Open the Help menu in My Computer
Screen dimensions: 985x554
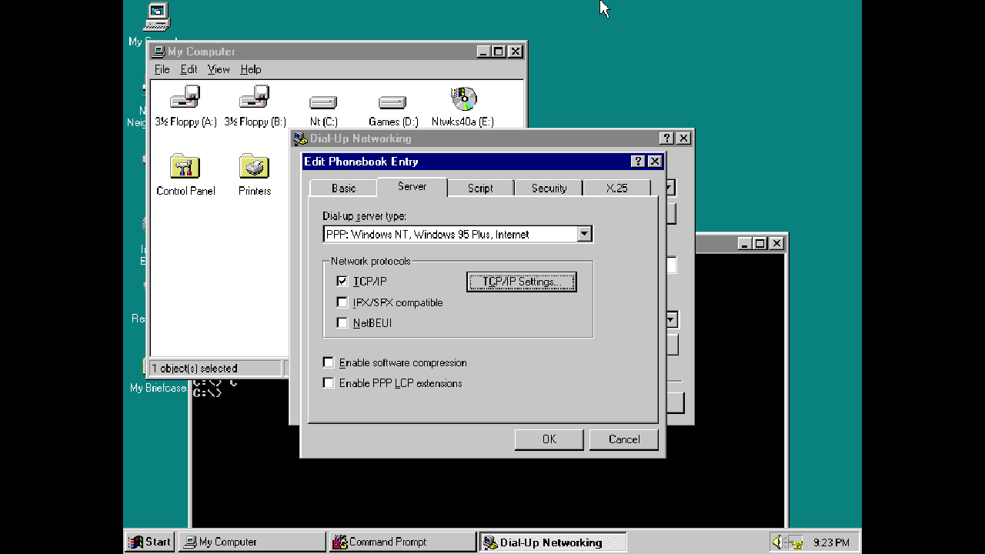[x=250, y=69]
